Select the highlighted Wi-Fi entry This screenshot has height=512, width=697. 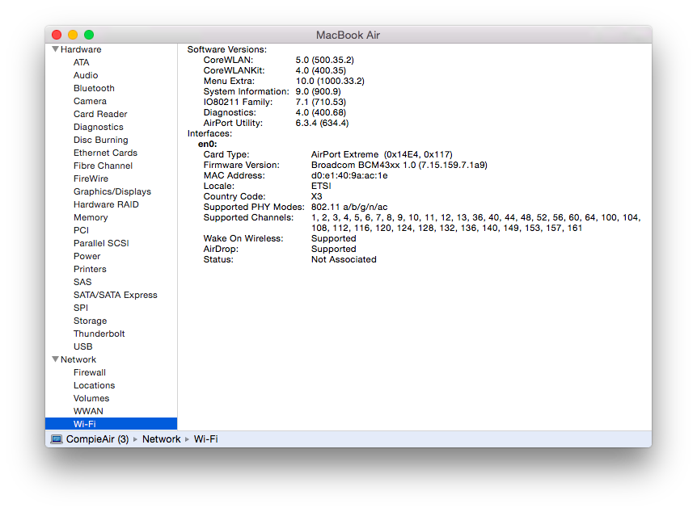(x=111, y=424)
